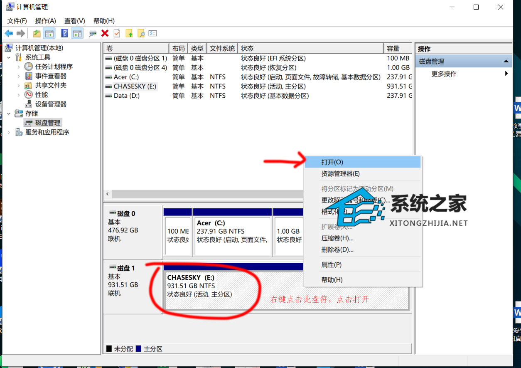This screenshot has width=521, height=368.
Task: Click the properties checkmark document icon
Action: (x=117, y=33)
